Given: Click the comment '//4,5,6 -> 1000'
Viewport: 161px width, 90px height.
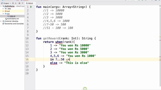Looking at the screenshot, I should click(x=56, y=21).
